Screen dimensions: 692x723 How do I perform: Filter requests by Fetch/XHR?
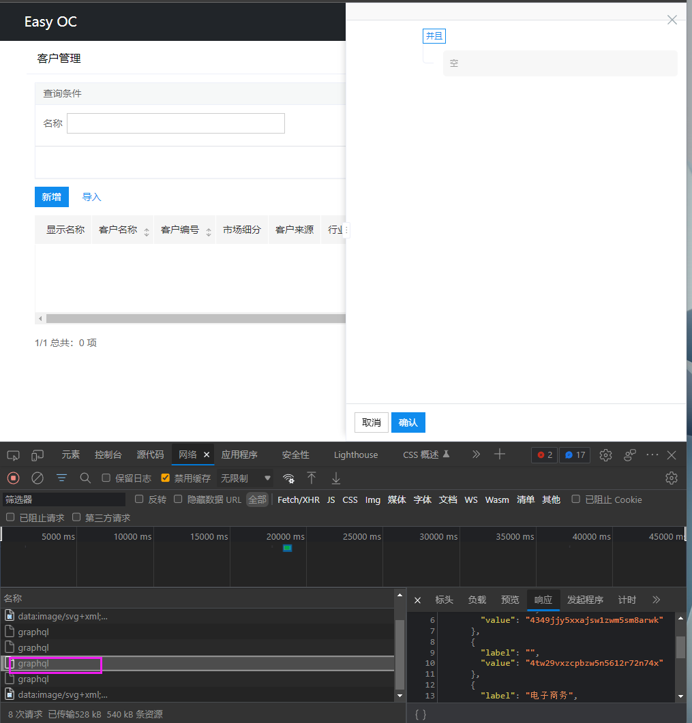(x=299, y=499)
